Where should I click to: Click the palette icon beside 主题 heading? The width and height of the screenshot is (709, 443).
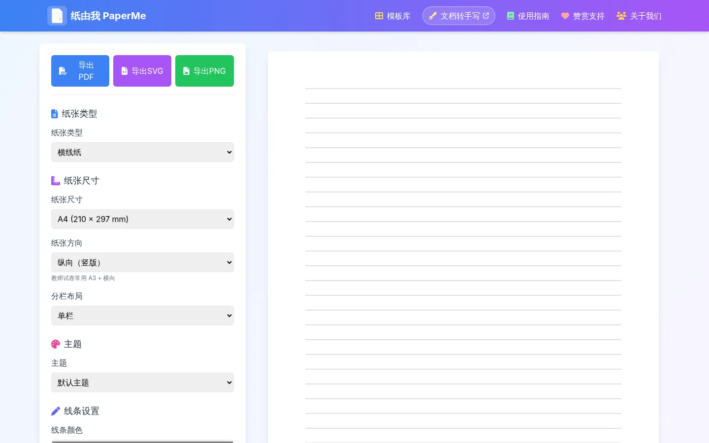pos(56,344)
